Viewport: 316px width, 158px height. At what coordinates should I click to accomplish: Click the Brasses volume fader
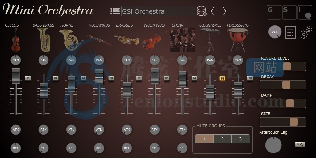(127, 90)
